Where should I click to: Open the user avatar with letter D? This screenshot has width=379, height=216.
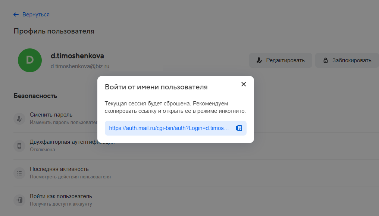(x=30, y=60)
